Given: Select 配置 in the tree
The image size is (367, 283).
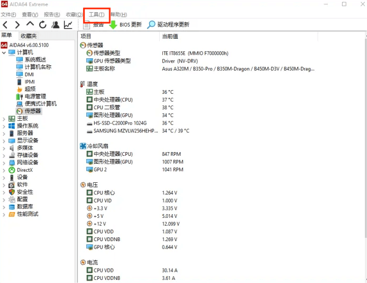Looking at the screenshot, I should tap(18, 199).
